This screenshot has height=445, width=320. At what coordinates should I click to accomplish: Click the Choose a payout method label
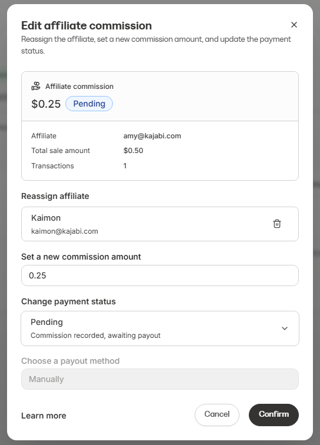pos(71,361)
